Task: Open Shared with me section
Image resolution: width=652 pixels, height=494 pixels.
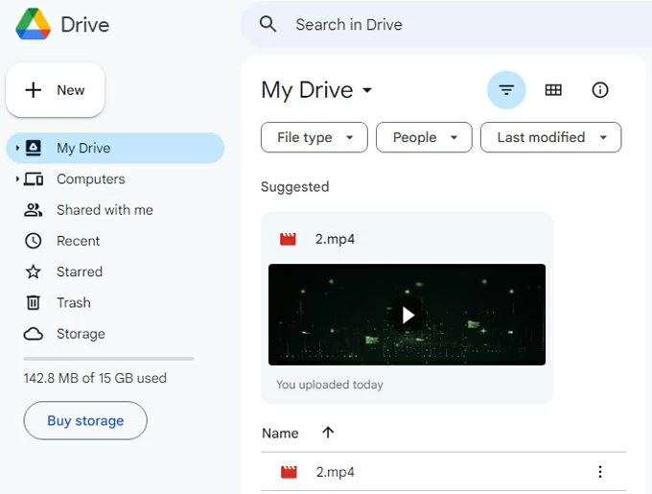Action: tap(105, 210)
